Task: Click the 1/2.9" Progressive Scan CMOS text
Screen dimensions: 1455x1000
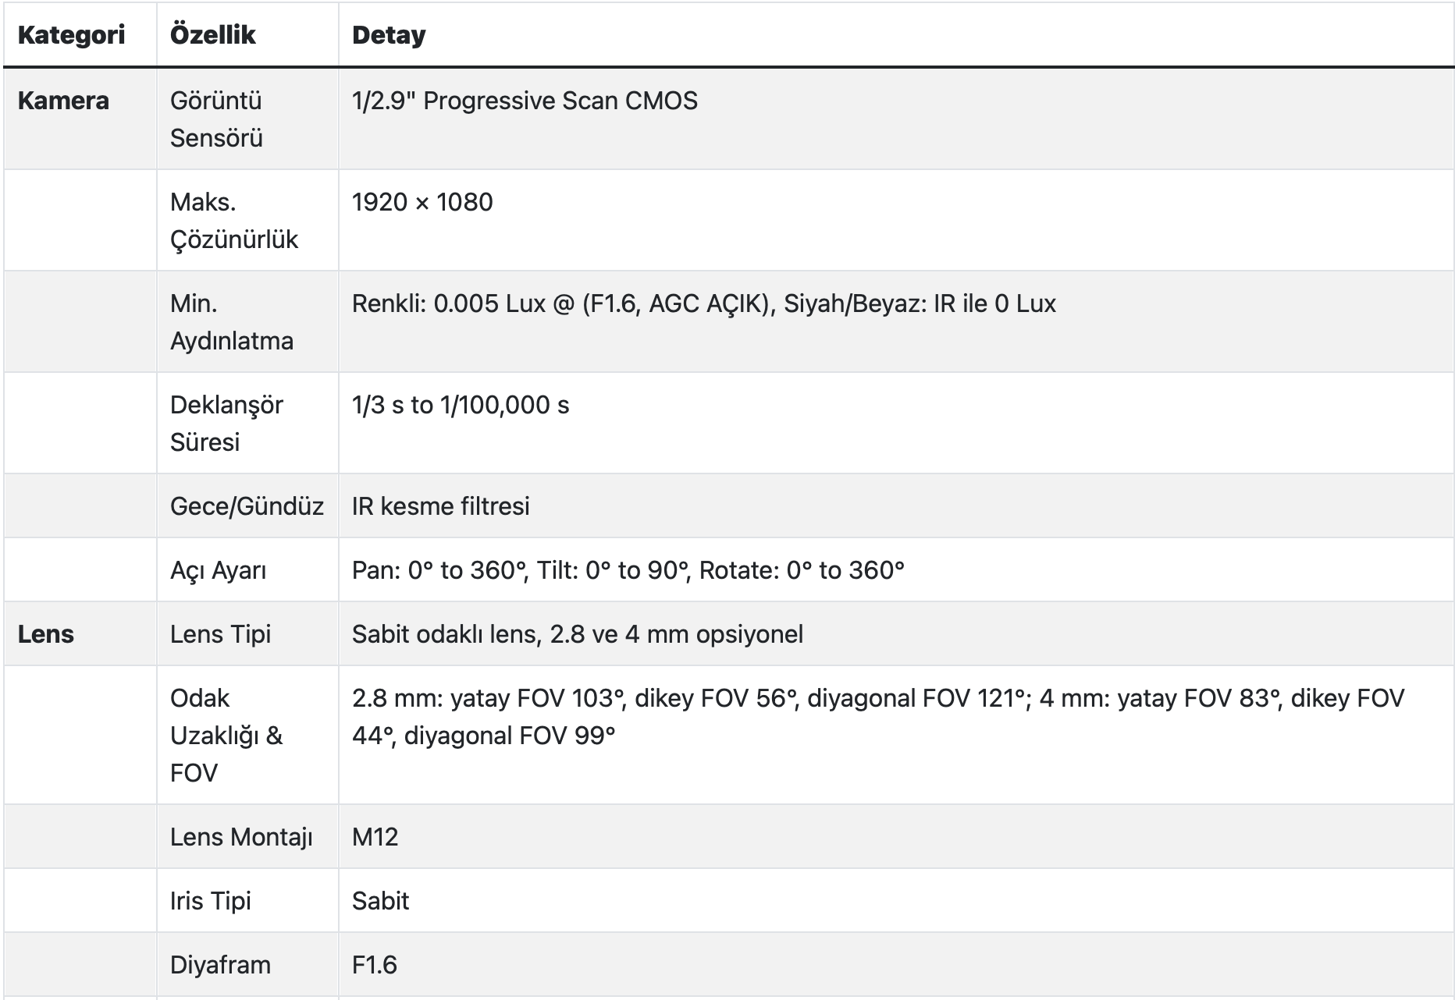Action: tap(525, 101)
